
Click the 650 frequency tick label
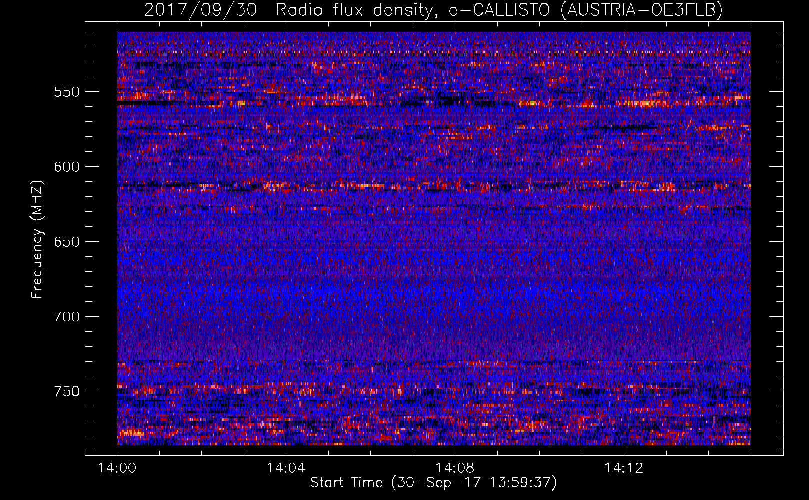pos(67,242)
